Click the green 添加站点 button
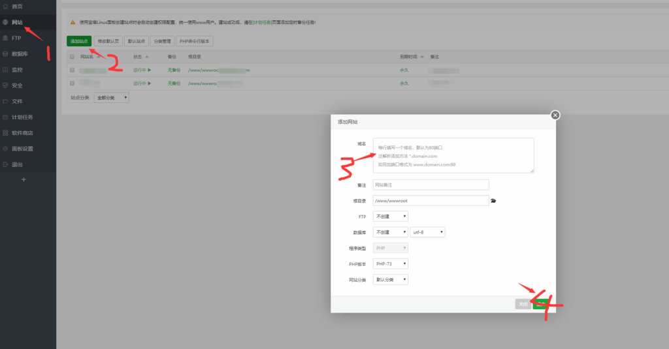 [79, 41]
